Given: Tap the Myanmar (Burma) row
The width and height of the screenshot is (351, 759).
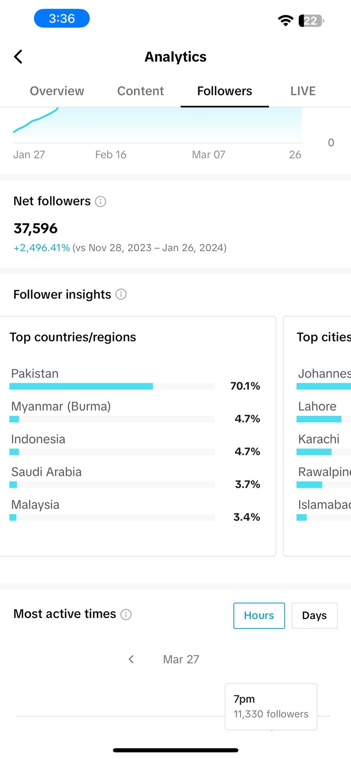Looking at the screenshot, I should click(x=135, y=412).
